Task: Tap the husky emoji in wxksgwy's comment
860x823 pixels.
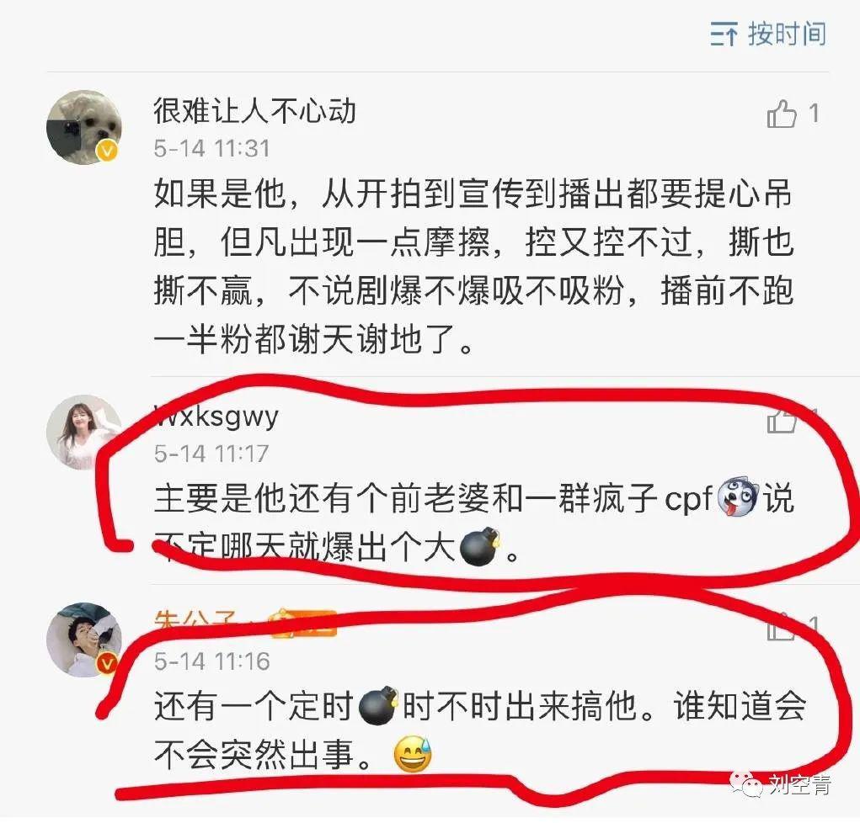Action: point(738,496)
